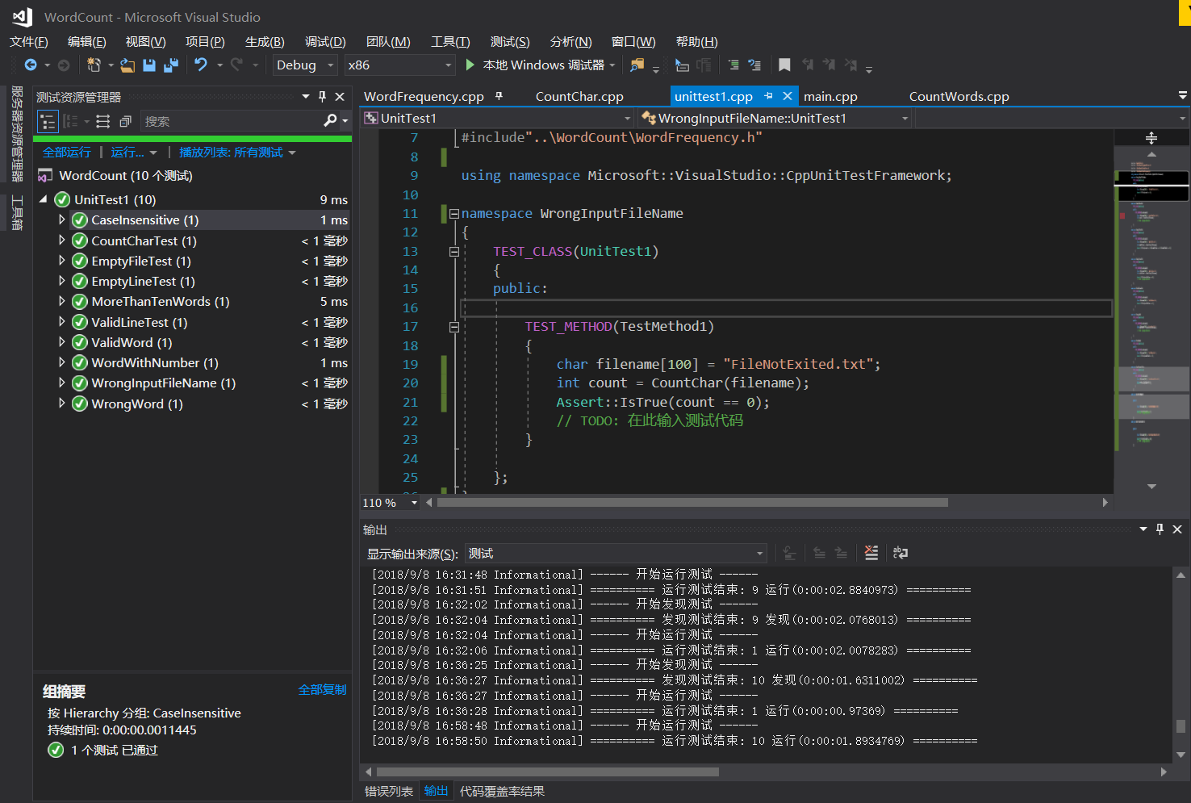Screen dimensions: 1191x803
Task: Click the 运行... link
Action: [127, 152]
